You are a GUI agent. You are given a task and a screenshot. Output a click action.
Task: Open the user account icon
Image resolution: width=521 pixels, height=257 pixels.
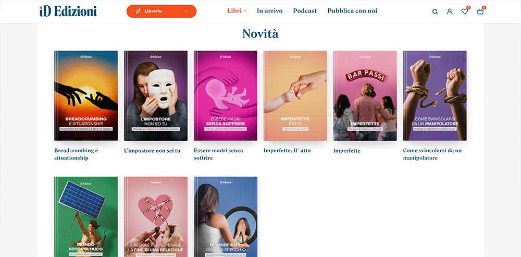450,11
